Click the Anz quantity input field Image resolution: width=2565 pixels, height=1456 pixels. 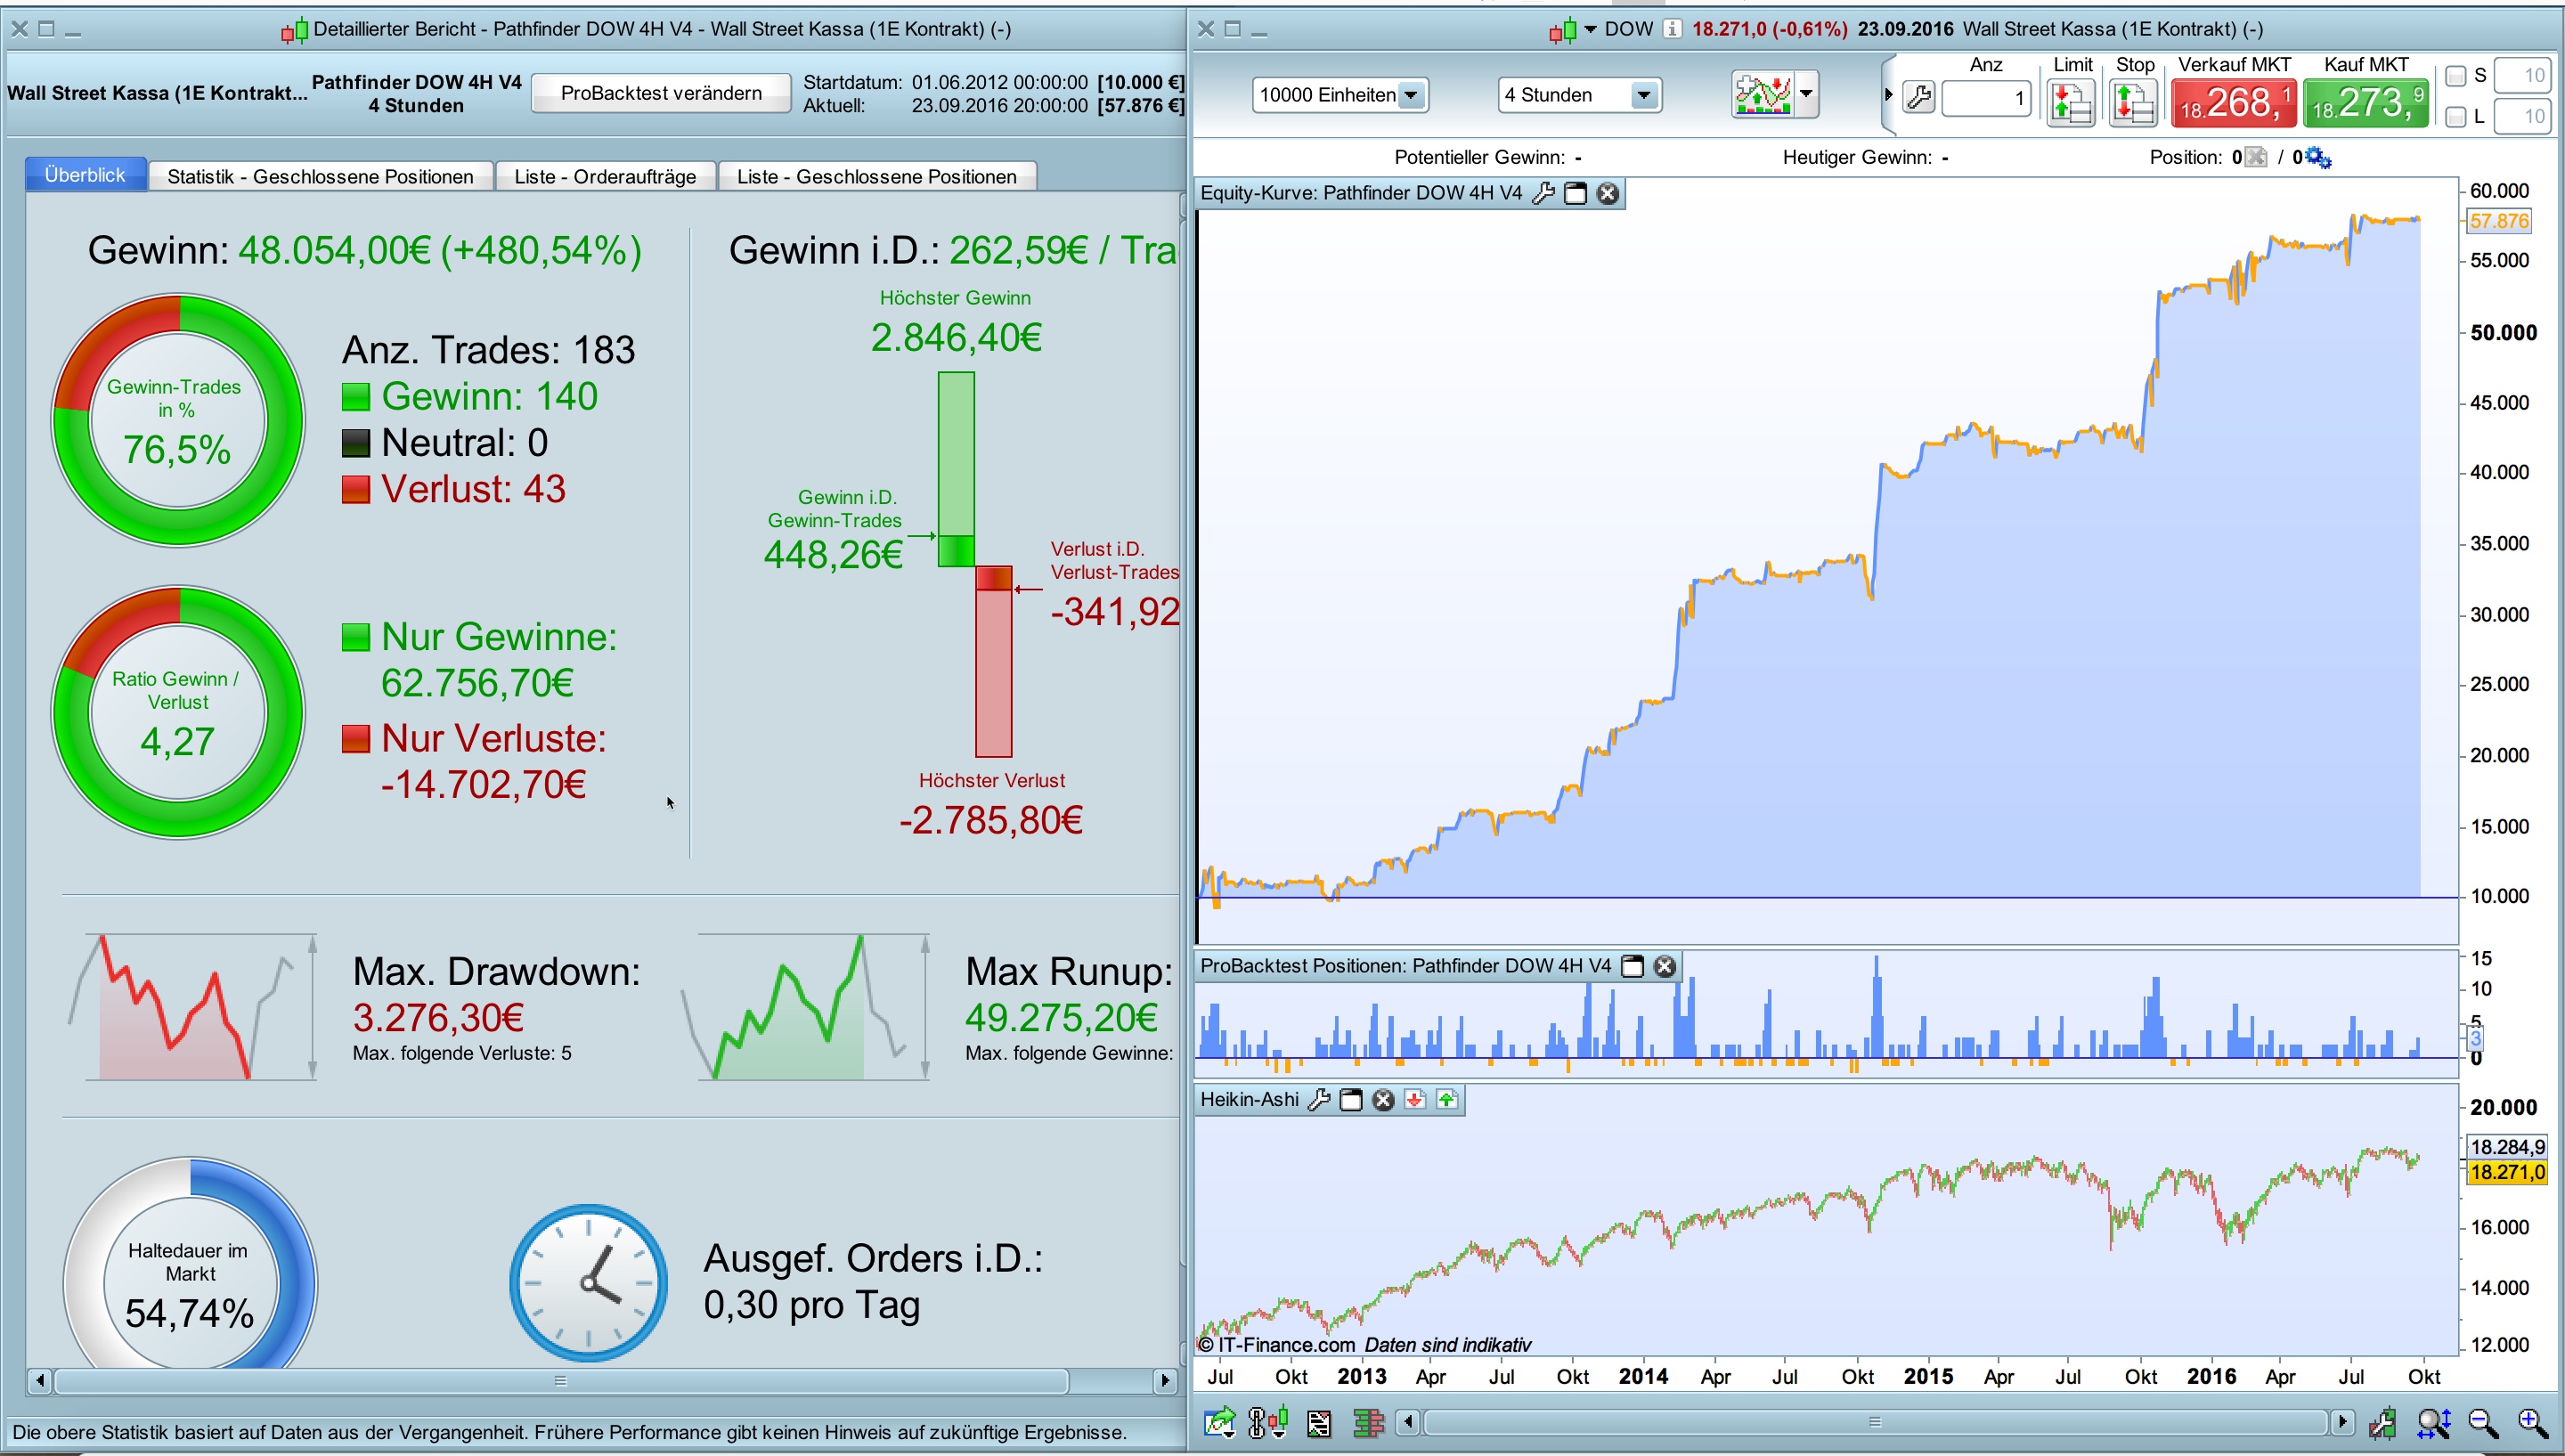coord(1985,98)
